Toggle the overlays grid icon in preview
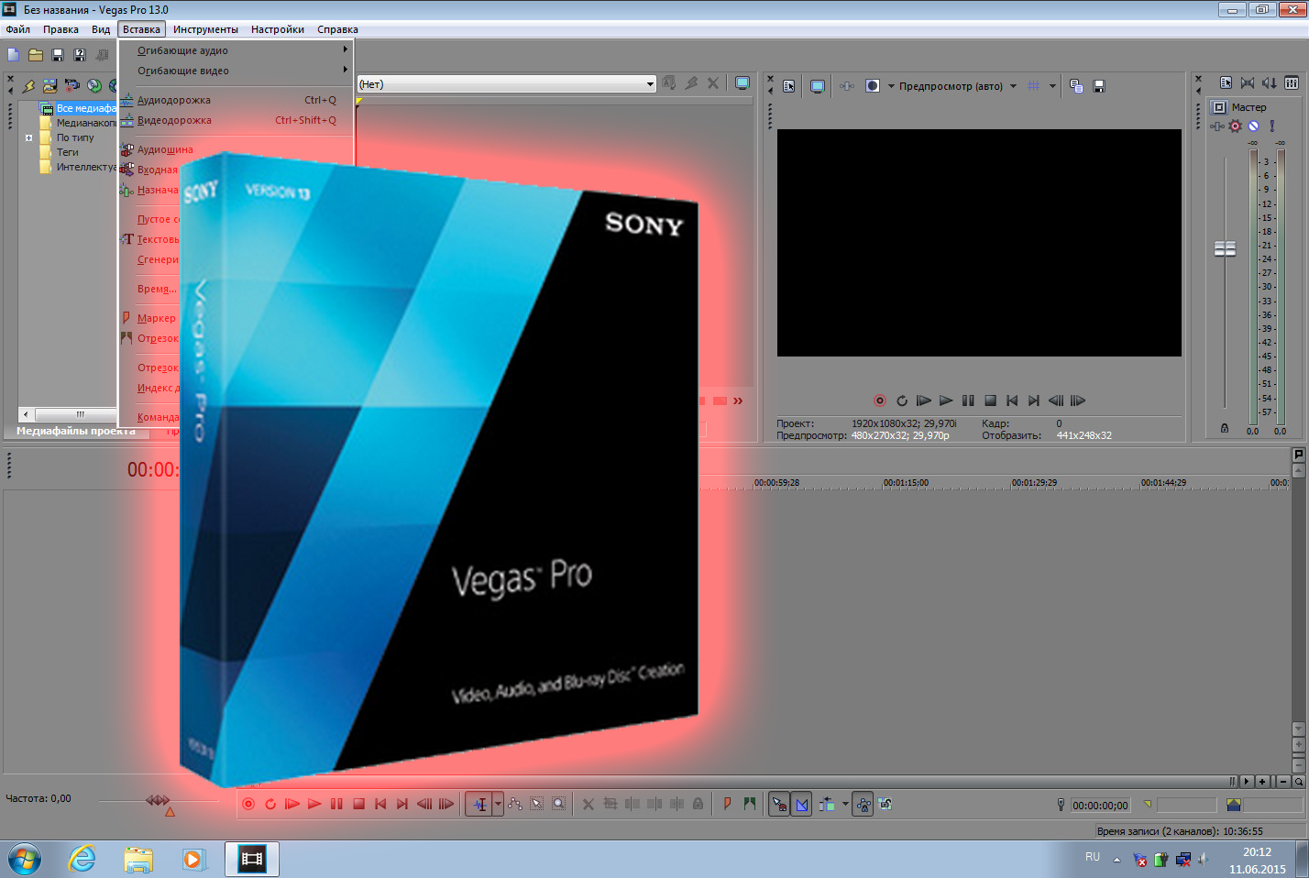The height and width of the screenshot is (878, 1309). coord(1034,86)
